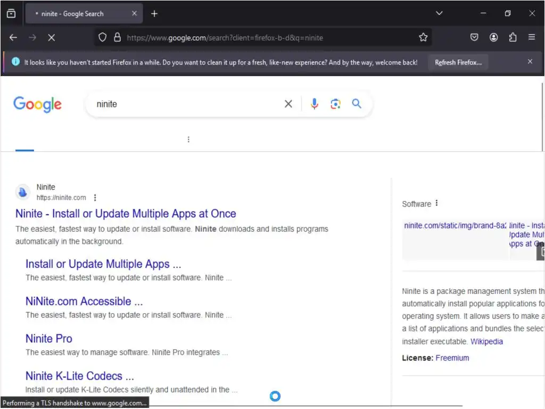
Task: Open the Ninite Pro sitelink
Action: click(x=49, y=338)
